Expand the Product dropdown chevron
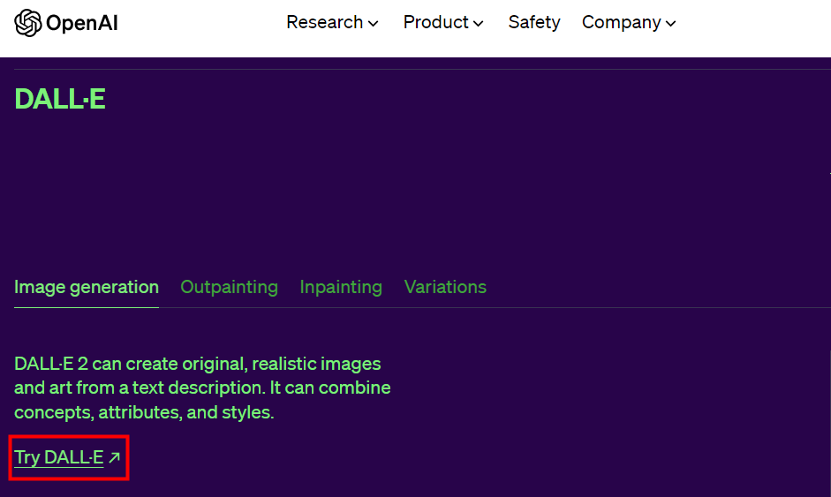Screen dimensions: 831x497 [x=478, y=24]
